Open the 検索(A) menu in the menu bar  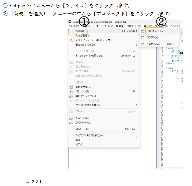tap(120, 26)
